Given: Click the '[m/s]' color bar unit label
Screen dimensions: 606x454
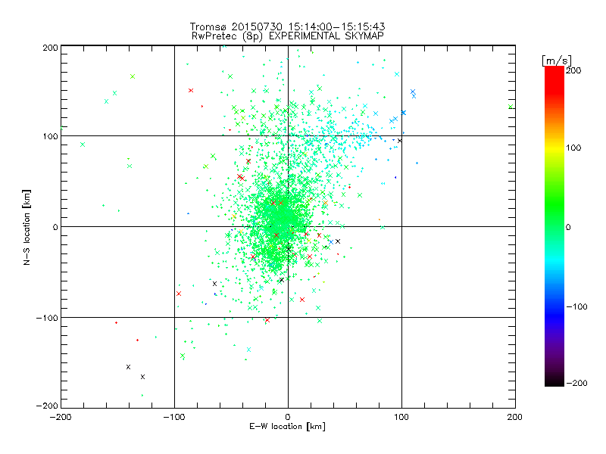Looking at the screenshot, I should (557, 61).
